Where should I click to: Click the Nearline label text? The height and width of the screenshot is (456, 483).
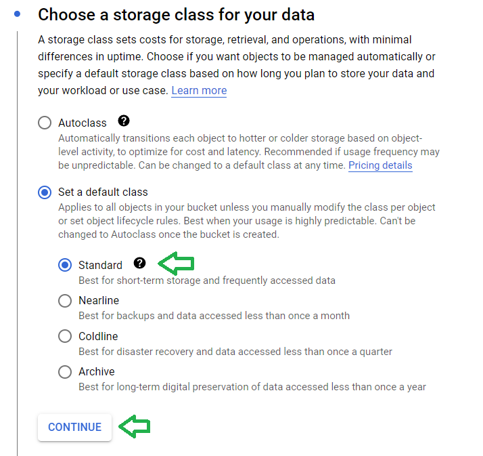click(x=99, y=301)
